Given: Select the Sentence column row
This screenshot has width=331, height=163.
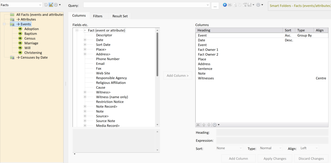Looking at the screenshot, I should coord(262,69).
